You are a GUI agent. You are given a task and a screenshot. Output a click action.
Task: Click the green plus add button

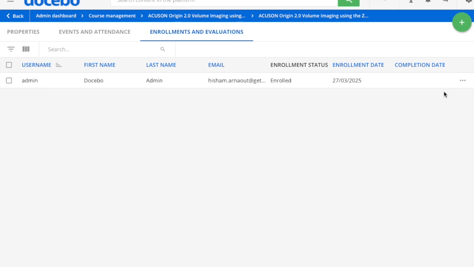(462, 22)
